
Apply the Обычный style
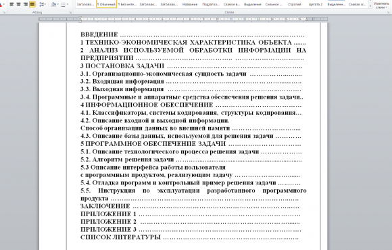[x=106, y=4]
